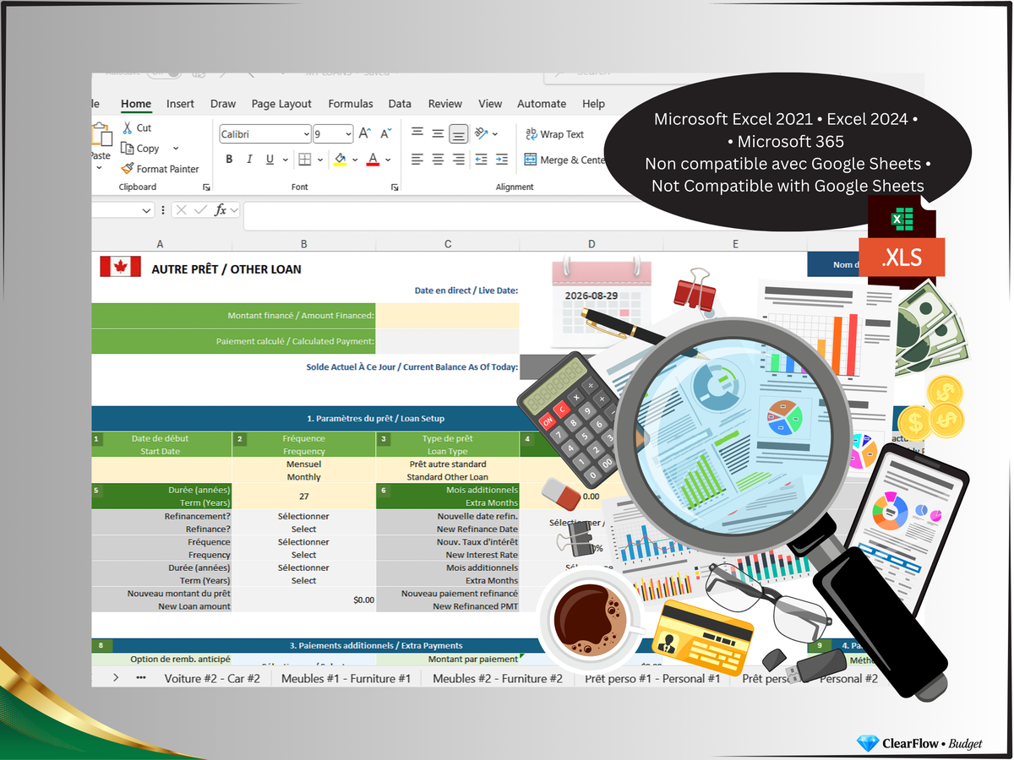This screenshot has width=1014, height=760.
Task: Open the Home ribbon tab
Action: coord(136,104)
